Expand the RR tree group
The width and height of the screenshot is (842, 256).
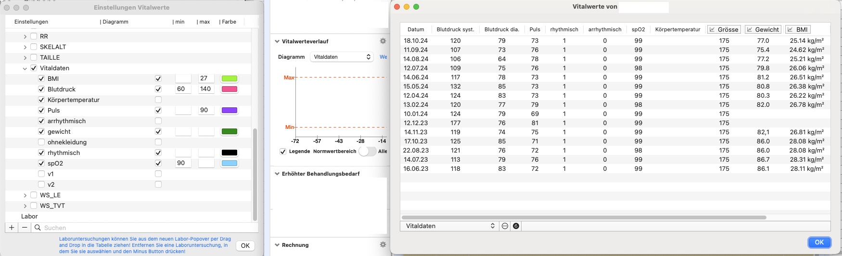click(25, 36)
